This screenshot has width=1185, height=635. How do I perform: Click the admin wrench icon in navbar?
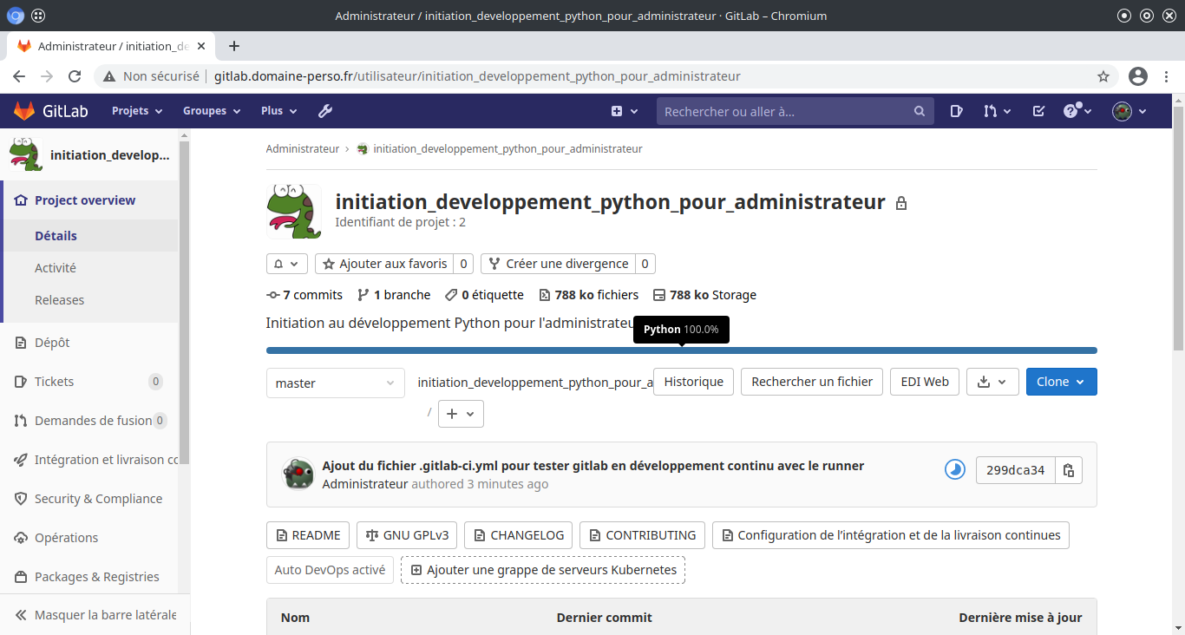click(325, 111)
